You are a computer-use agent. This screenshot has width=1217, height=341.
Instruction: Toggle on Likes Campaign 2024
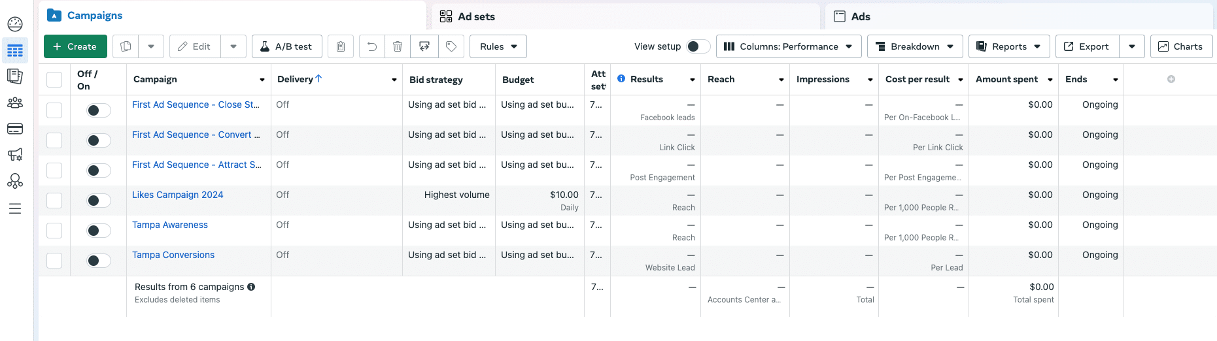(99, 201)
